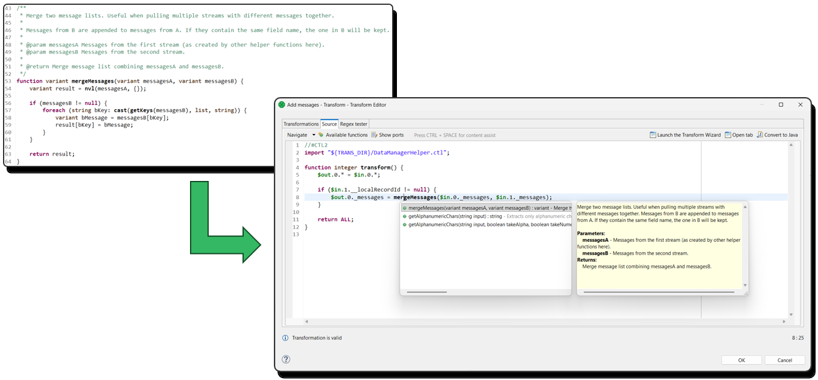The height and width of the screenshot is (380, 818).
Task: Click 'return result;' in the background code
Action: click(x=52, y=154)
